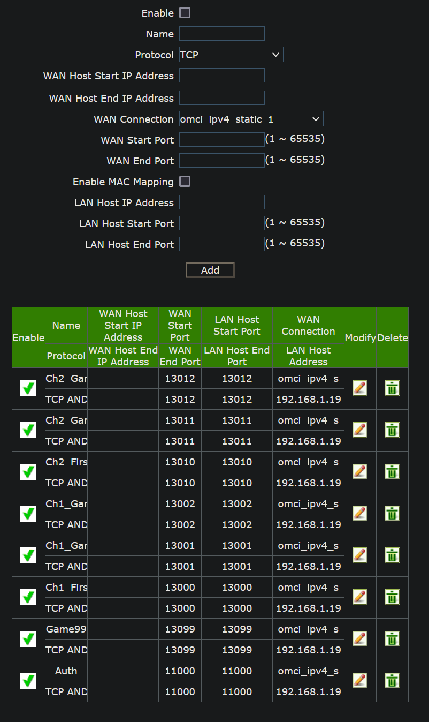Modify the Auth port mapping
Screen dimensions: 429x722
pos(360,680)
